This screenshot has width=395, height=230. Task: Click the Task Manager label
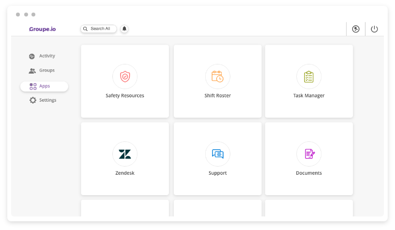[x=309, y=95]
